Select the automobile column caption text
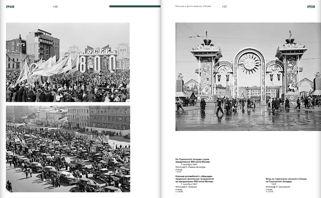 click(x=194, y=179)
